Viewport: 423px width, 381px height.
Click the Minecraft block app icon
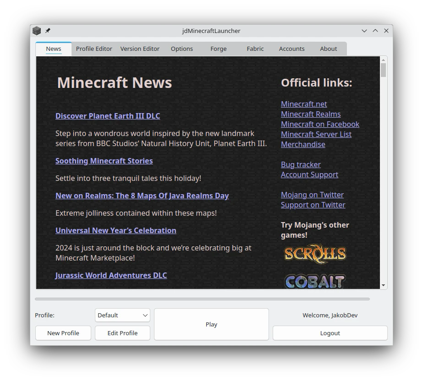(37, 31)
